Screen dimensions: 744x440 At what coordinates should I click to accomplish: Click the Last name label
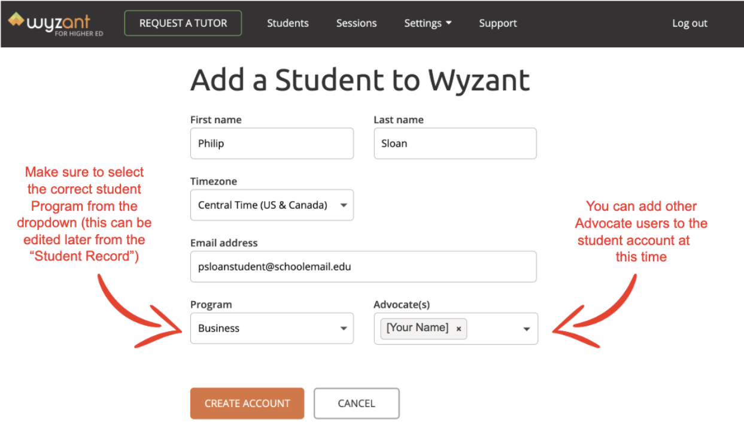click(399, 120)
